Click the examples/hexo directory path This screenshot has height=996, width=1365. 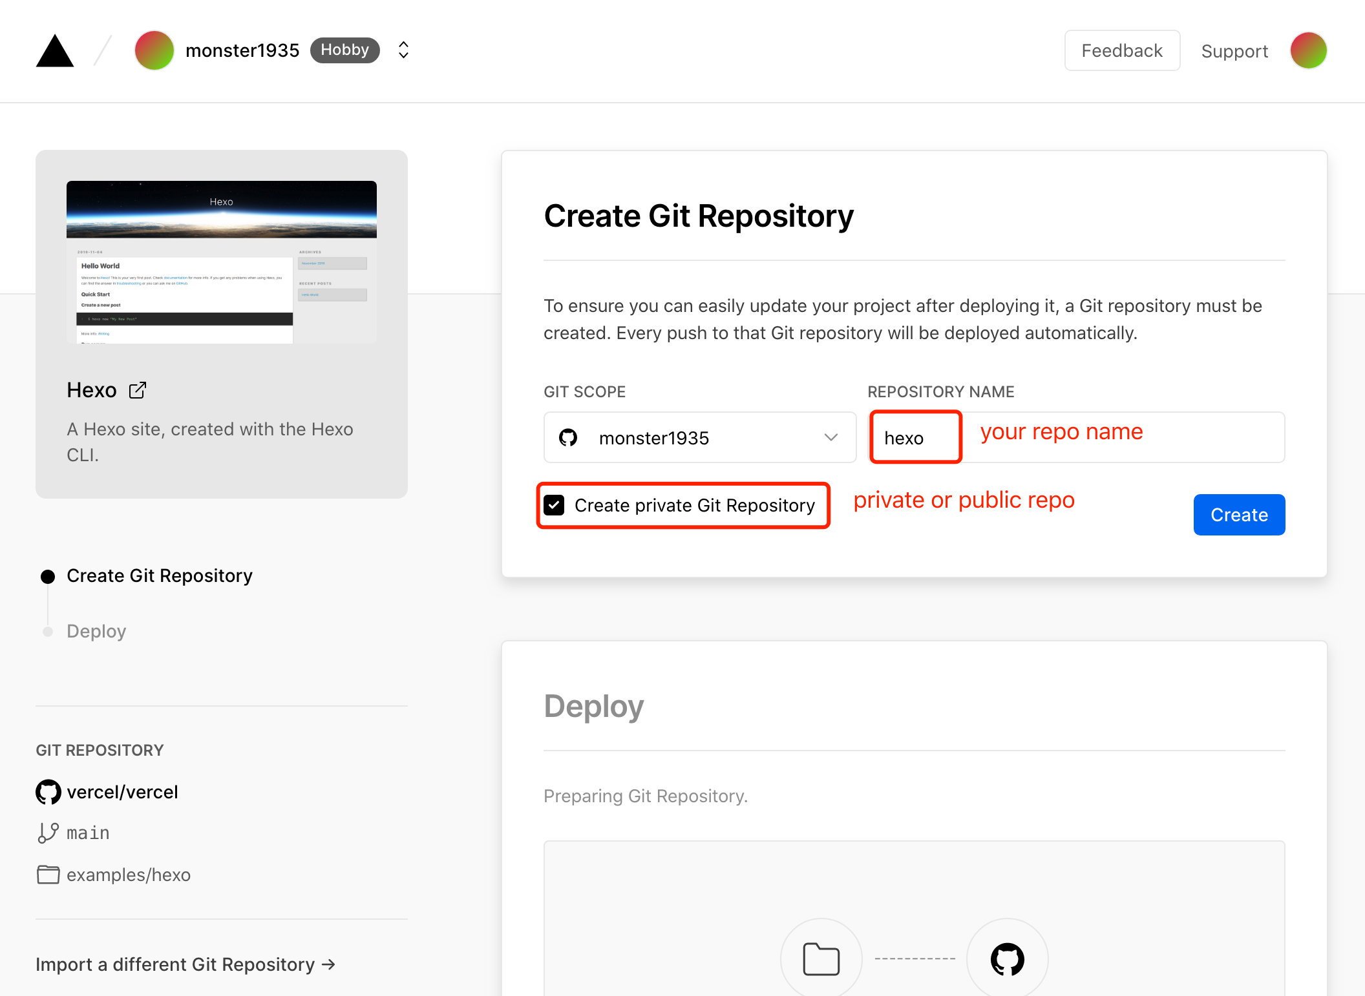tap(129, 875)
